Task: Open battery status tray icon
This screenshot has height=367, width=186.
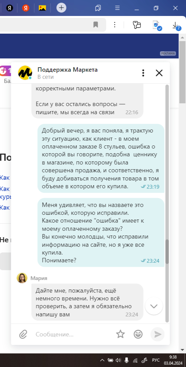Action: [110, 360]
